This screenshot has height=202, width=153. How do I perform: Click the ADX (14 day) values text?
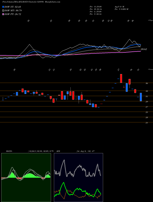coord(85,151)
